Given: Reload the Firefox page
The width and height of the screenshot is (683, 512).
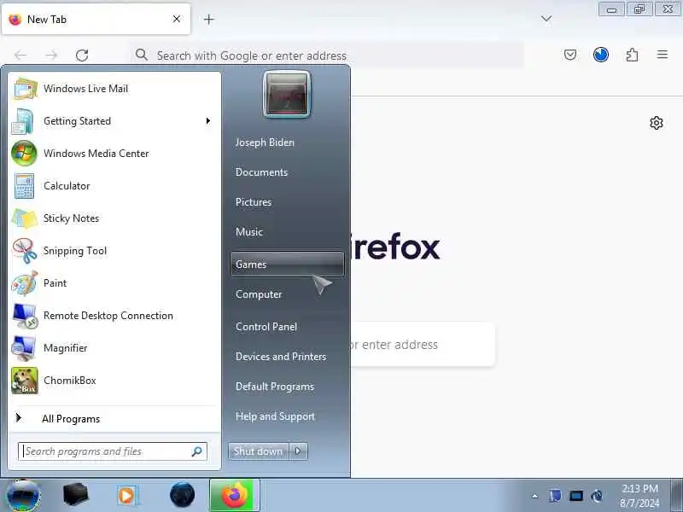Looking at the screenshot, I should pos(82,55).
